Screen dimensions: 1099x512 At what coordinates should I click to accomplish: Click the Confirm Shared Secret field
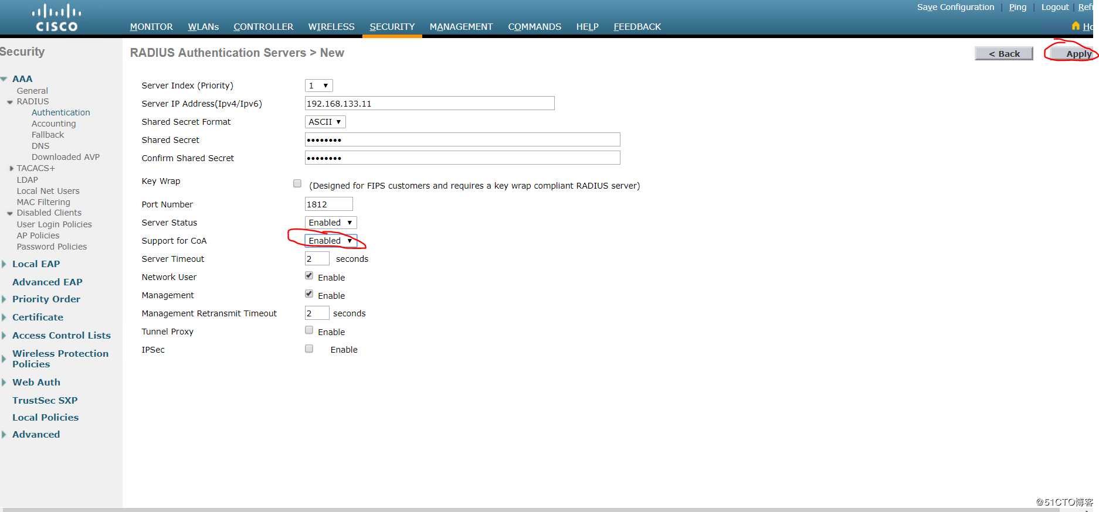[x=462, y=158]
